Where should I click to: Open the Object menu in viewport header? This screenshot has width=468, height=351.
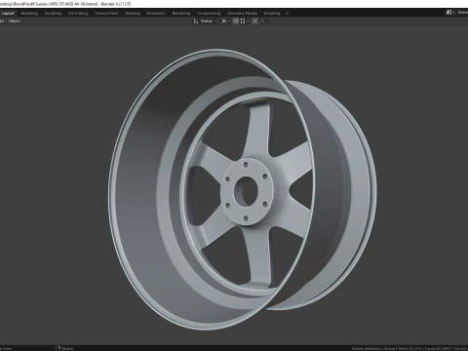click(15, 21)
